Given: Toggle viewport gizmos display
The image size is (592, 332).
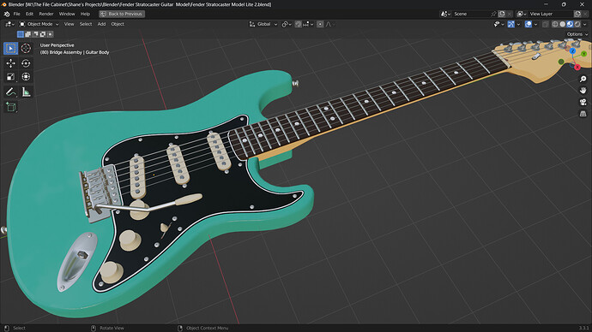Looking at the screenshot, I should coord(510,24).
